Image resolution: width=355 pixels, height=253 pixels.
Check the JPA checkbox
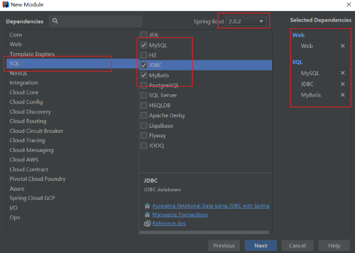(143, 35)
